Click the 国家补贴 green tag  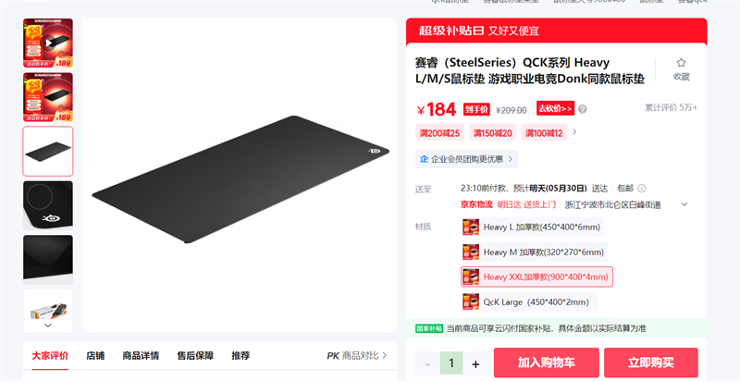pos(429,328)
